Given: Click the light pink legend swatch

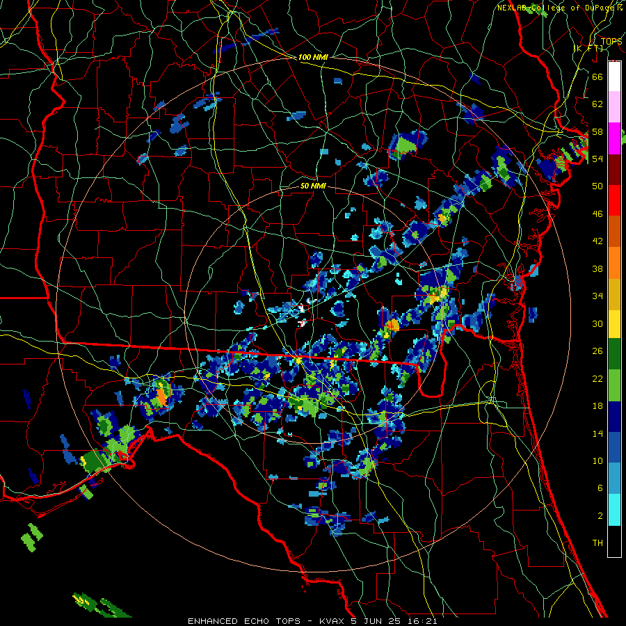Looking at the screenshot, I should coord(614,107).
